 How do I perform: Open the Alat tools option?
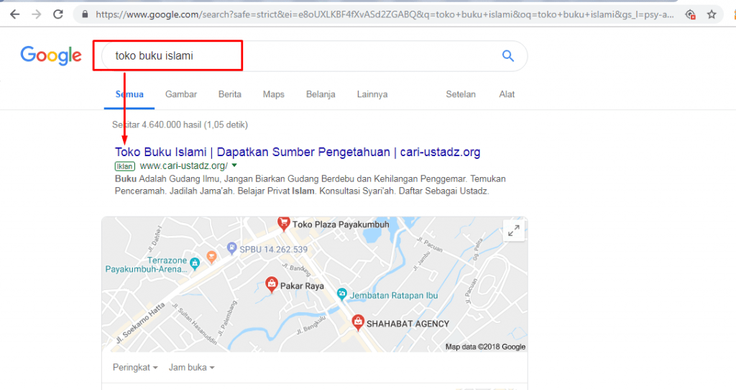(507, 94)
